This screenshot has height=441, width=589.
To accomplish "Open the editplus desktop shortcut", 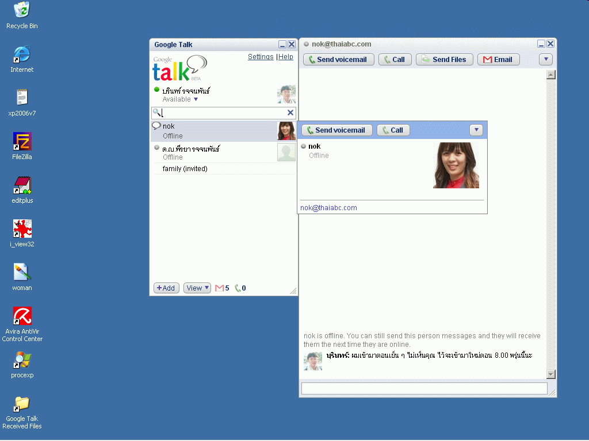I will pos(22,185).
